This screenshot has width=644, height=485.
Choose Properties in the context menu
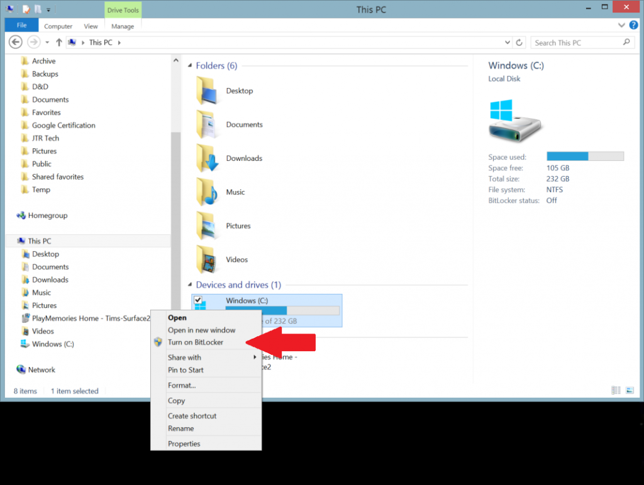tap(184, 444)
